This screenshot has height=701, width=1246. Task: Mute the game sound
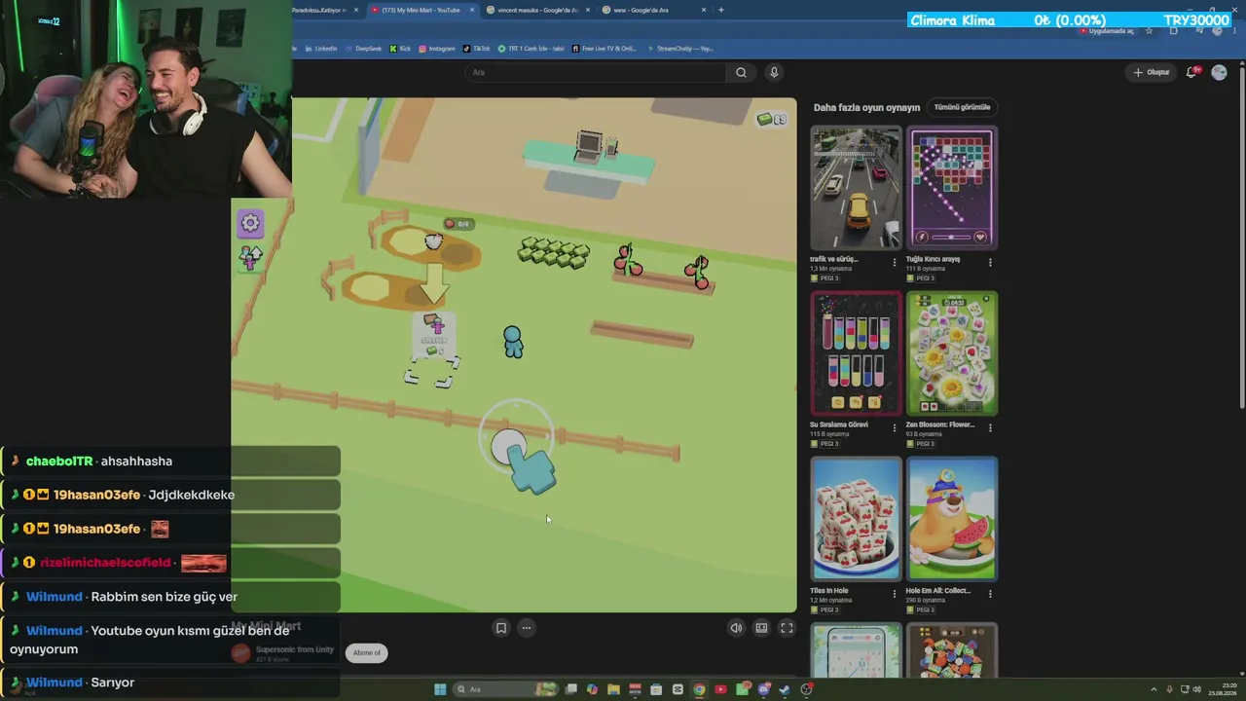click(736, 628)
